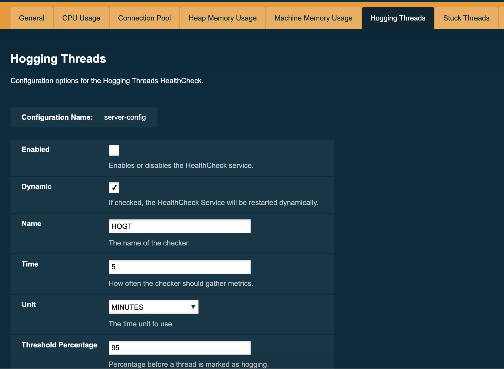Edit the checker Name field HOGT

pos(179,226)
